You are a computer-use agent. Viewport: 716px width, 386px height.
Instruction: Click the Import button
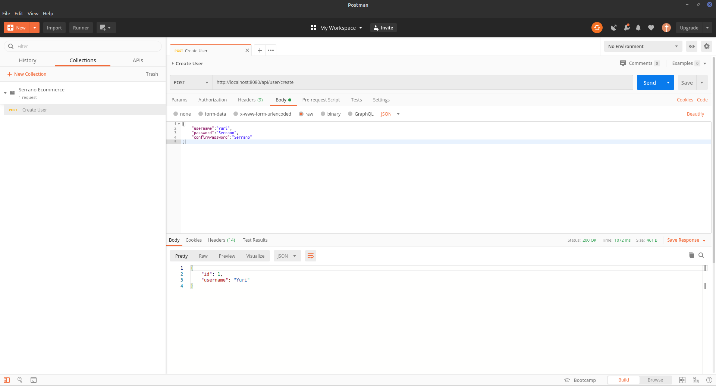coord(54,28)
